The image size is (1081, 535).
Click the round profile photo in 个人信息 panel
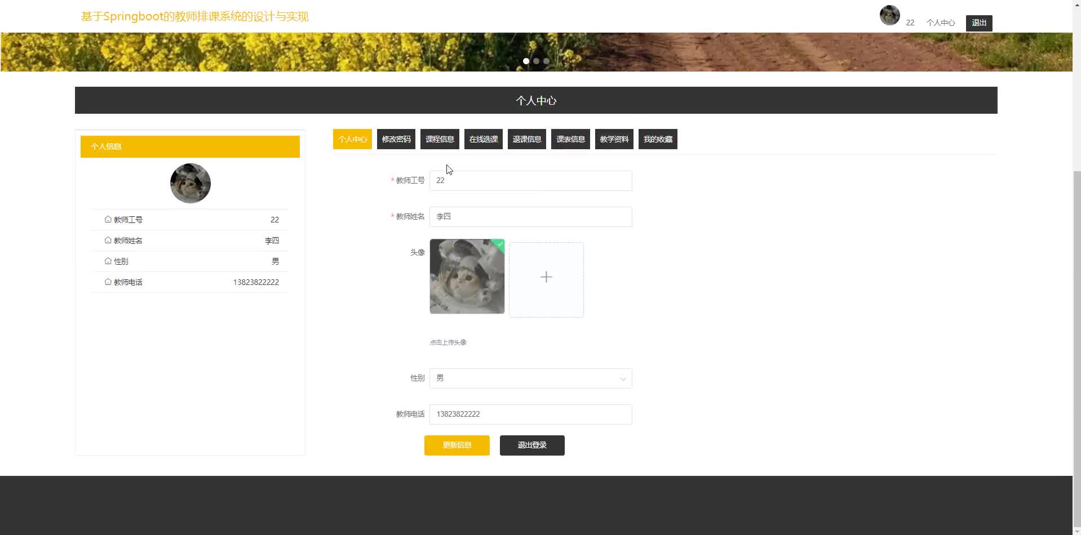click(x=190, y=183)
